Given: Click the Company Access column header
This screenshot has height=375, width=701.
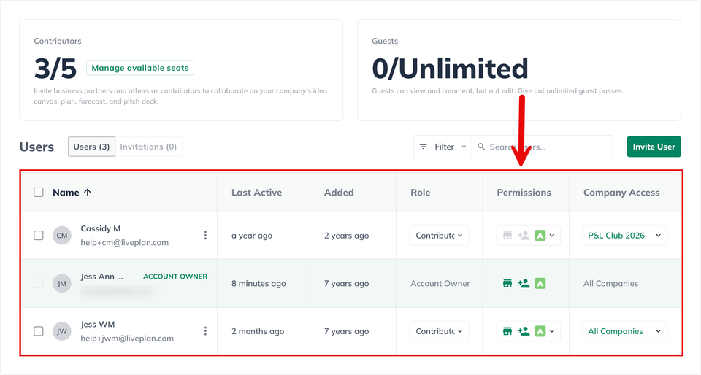Looking at the screenshot, I should (621, 193).
